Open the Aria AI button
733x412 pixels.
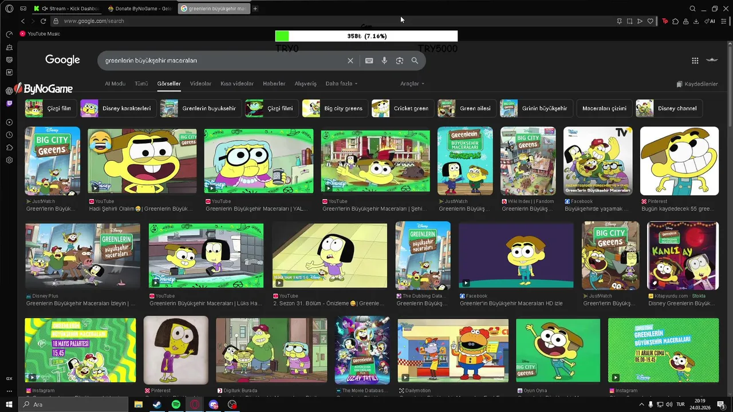click(x=710, y=21)
